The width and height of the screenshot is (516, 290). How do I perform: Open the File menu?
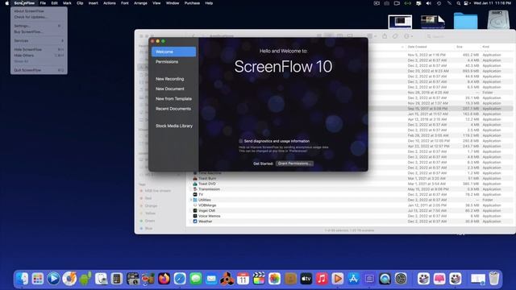[x=43, y=3]
